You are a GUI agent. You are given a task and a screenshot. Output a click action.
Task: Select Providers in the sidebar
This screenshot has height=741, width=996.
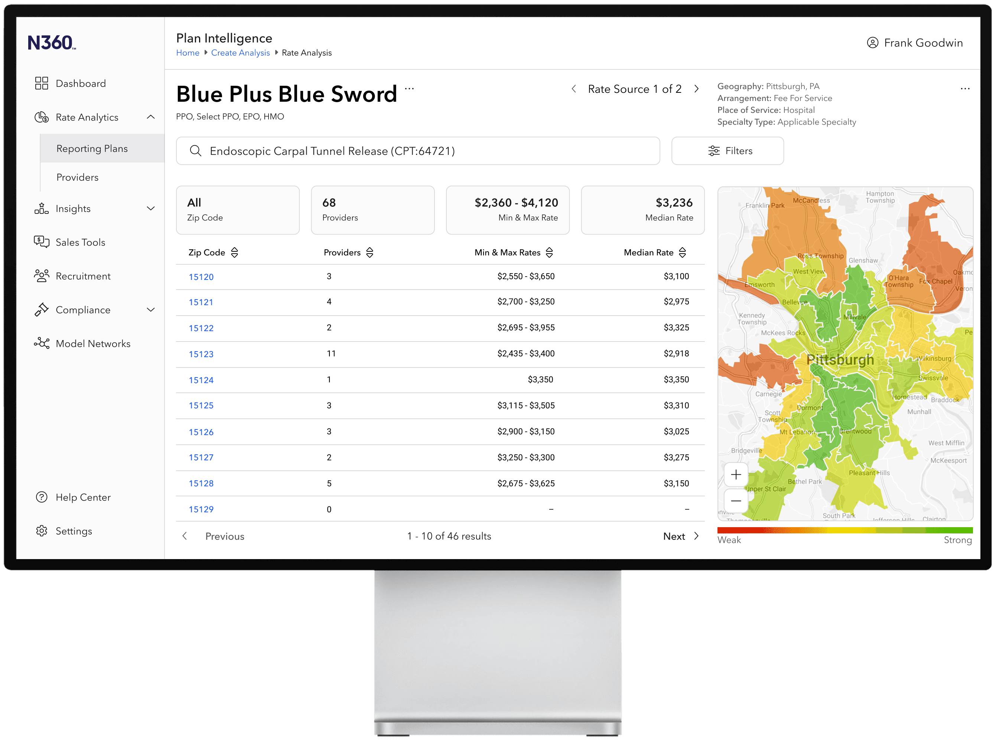(x=77, y=177)
